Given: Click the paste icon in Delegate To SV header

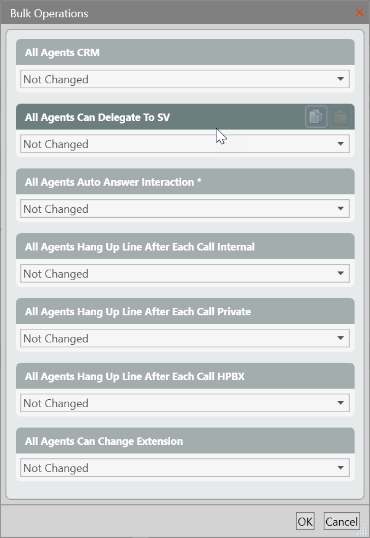Looking at the screenshot, I should click(x=340, y=117).
